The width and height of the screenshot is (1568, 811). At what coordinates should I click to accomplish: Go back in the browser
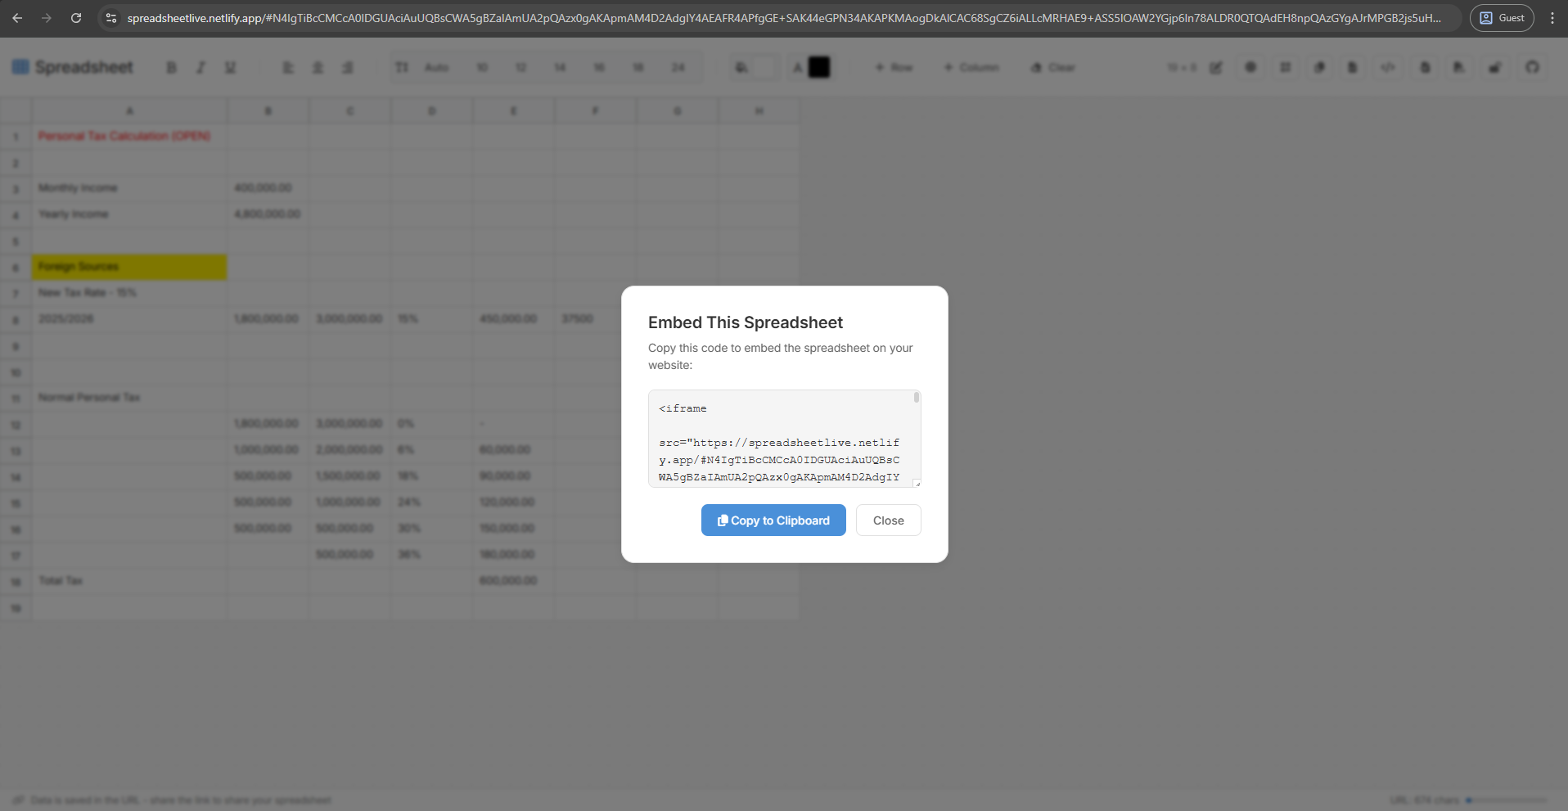tap(17, 17)
